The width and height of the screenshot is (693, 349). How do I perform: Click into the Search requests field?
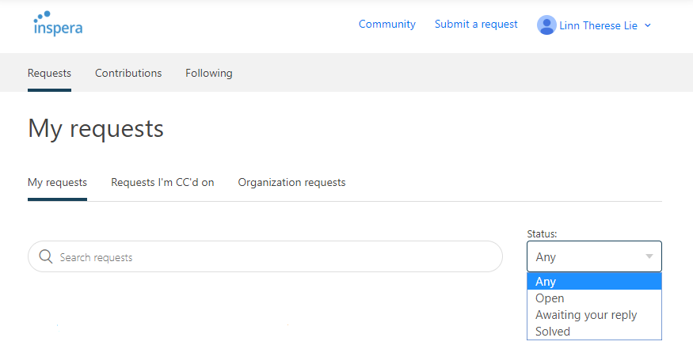265,256
